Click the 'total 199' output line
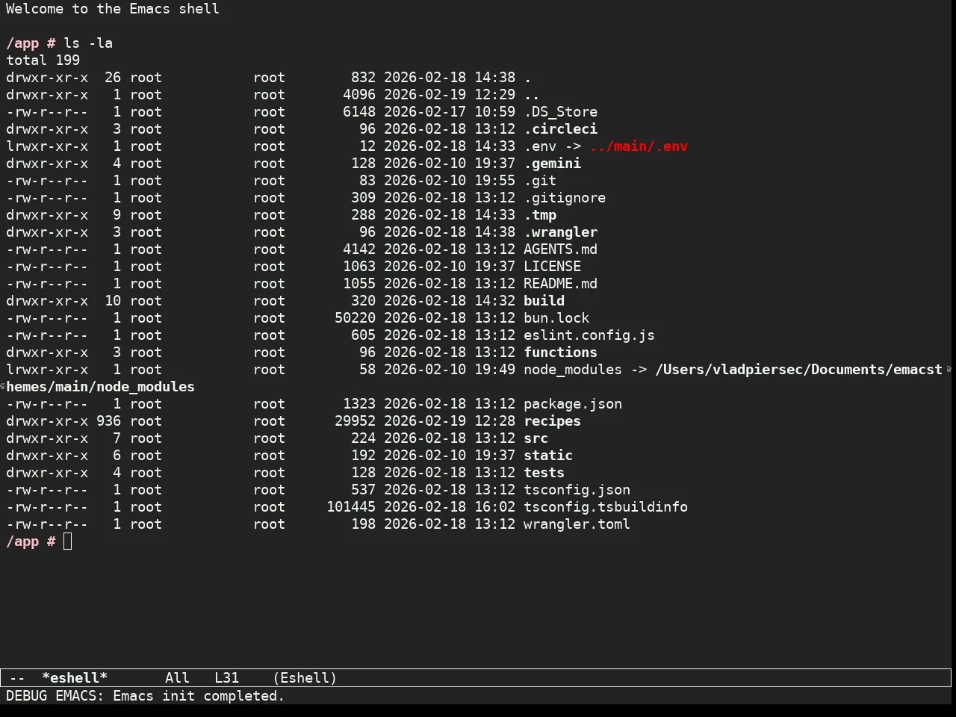The width and height of the screenshot is (956, 717). (x=43, y=60)
